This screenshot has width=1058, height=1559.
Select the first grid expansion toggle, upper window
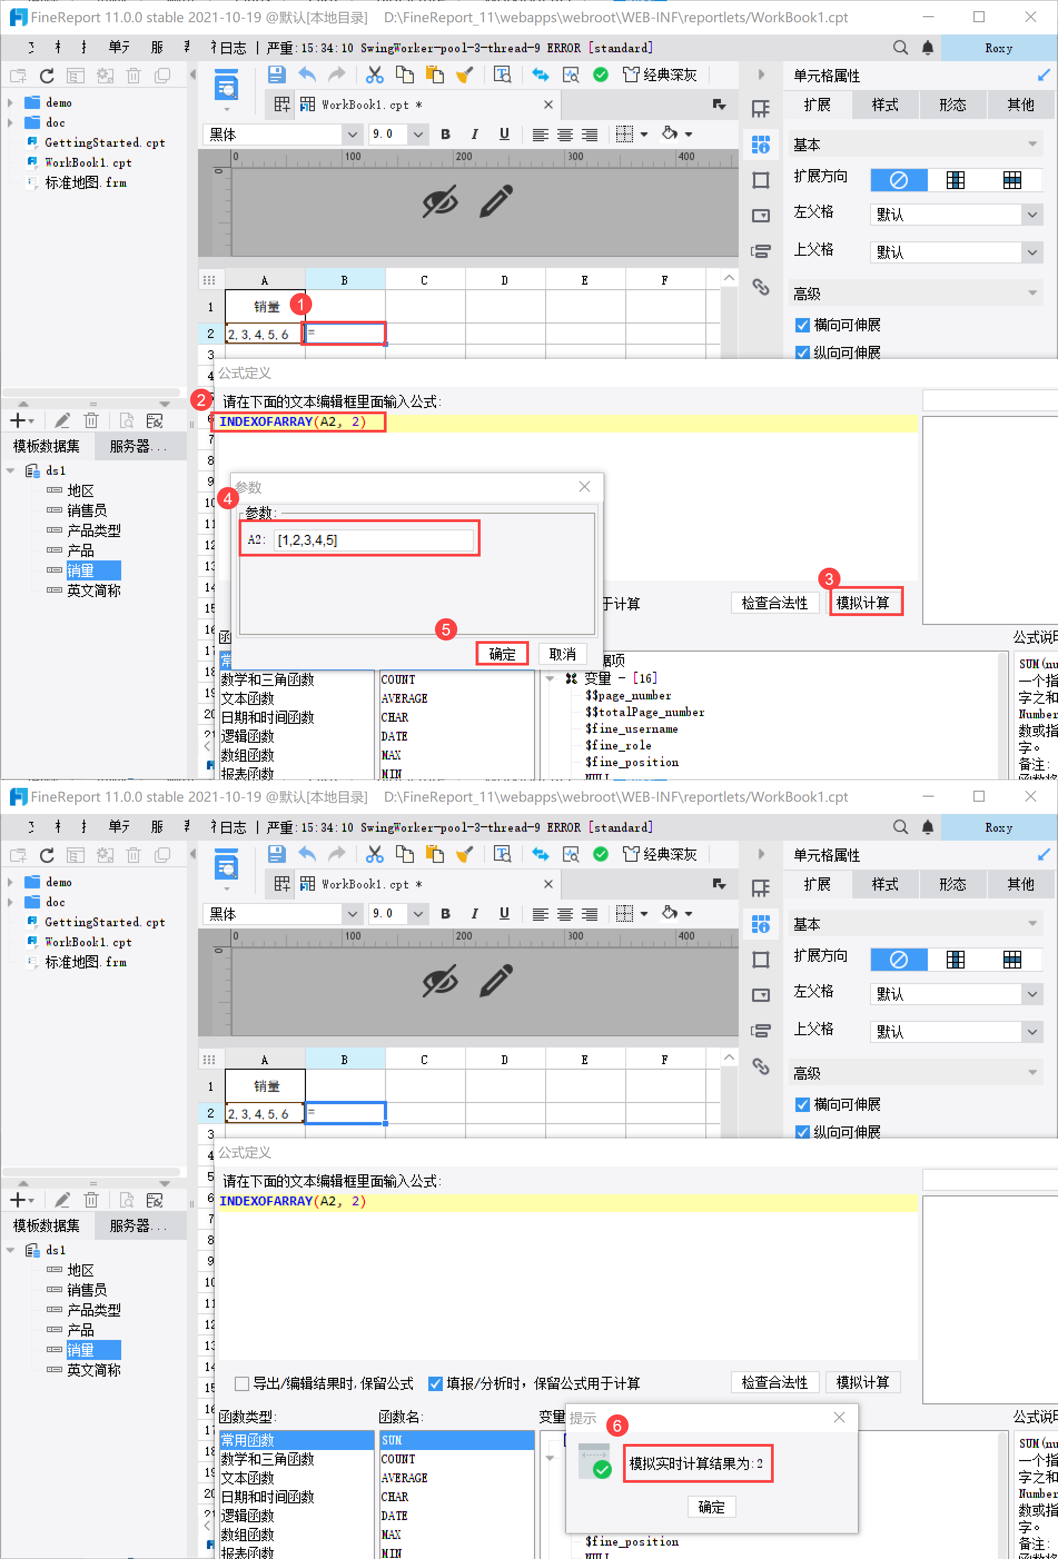955,180
